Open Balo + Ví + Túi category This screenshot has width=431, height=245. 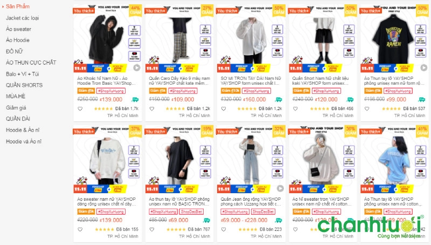[x=22, y=74]
